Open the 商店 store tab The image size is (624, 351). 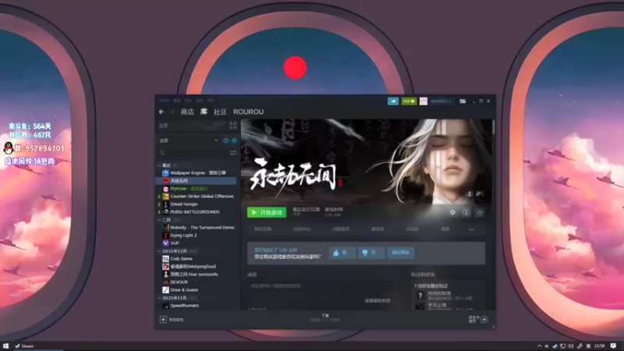[187, 112]
